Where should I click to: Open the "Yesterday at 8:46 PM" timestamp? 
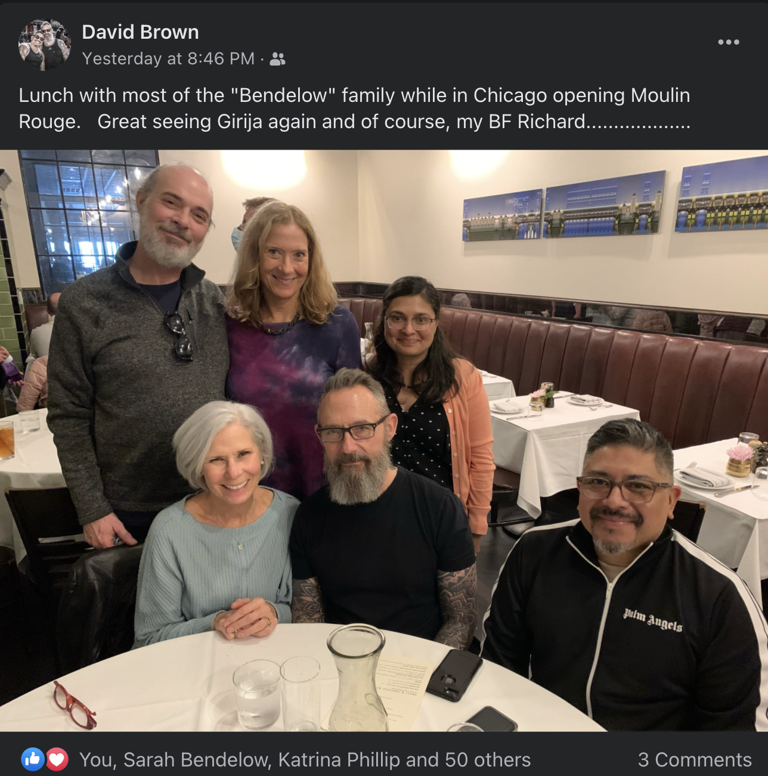(x=168, y=58)
